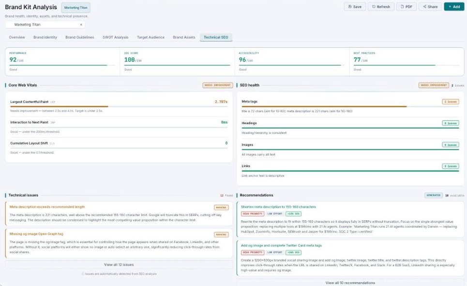Click the High Priority tag under Add og:image
Viewport: 467px width, 286px height.
tap(253, 252)
